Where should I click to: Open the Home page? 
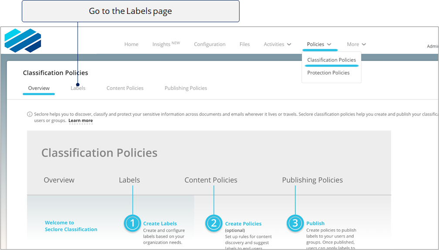pyautogui.click(x=132, y=44)
